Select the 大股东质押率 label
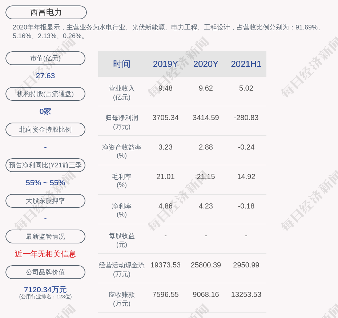This screenshot has width=338, height=318. coord(45,201)
